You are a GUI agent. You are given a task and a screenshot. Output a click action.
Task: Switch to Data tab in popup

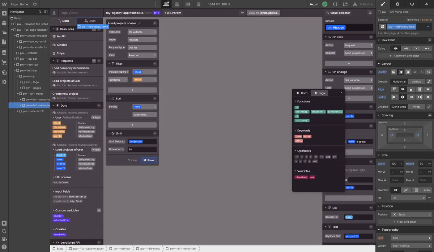point(302,93)
